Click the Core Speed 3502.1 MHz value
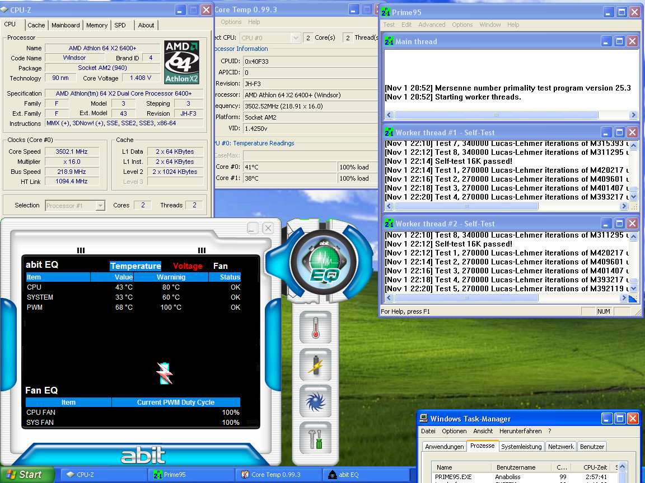 pos(72,151)
